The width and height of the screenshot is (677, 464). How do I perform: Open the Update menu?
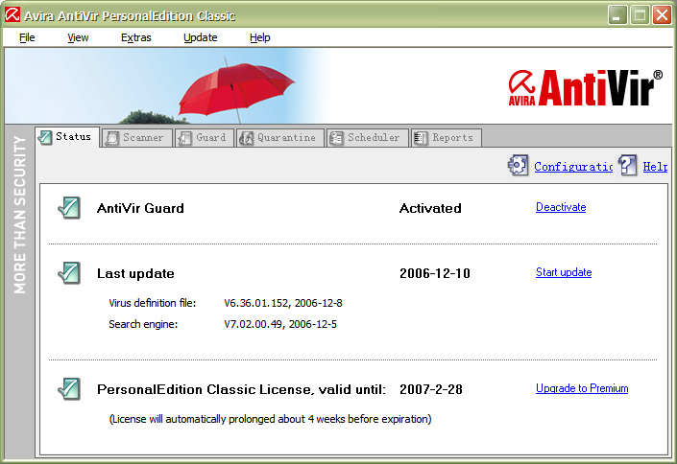click(200, 37)
